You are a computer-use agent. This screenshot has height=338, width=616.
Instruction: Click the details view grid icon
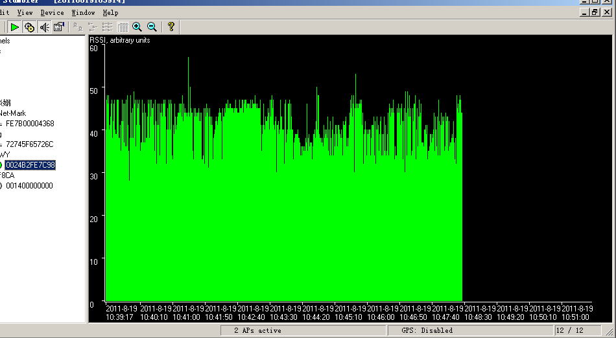click(123, 27)
